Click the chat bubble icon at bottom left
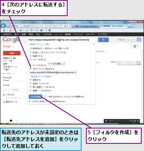 tap(11, 120)
